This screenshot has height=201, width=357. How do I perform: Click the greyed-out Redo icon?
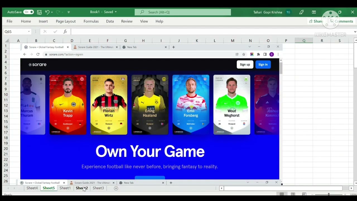click(x=58, y=12)
